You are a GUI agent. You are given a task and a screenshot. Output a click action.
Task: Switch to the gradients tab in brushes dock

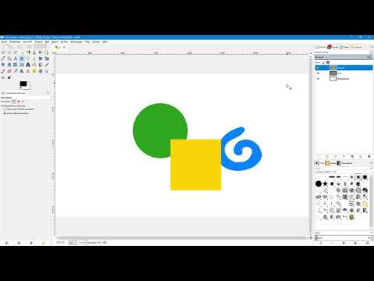click(x=344, y=163)
